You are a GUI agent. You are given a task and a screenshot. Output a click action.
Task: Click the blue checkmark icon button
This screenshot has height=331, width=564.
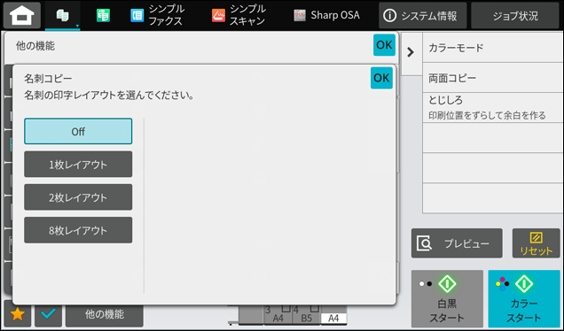point(48,314)
